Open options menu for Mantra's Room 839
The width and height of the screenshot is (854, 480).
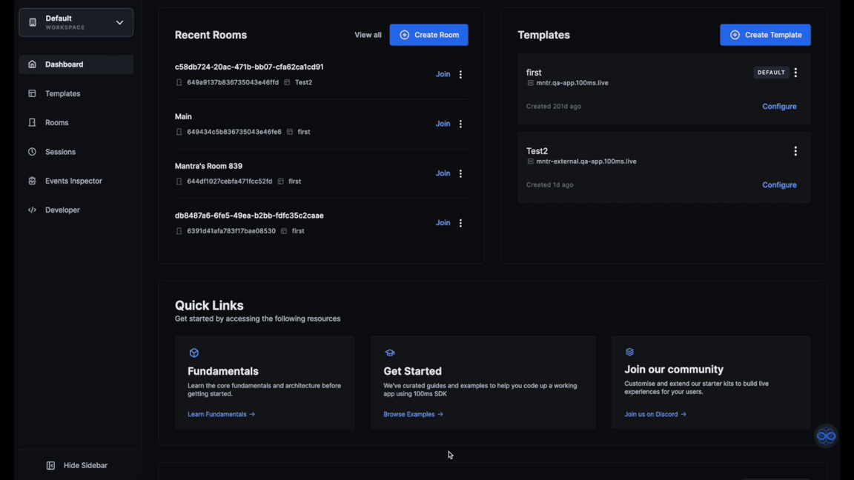[x=460, y=173]
